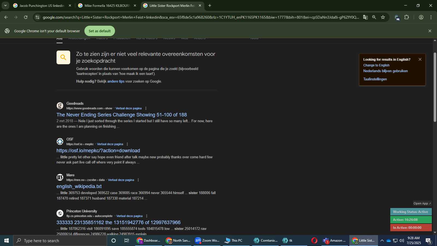
Task: Switch to Mike Formella 16425 KILBOURN tab
Action: pyautogui.click(x=107, y=5)
